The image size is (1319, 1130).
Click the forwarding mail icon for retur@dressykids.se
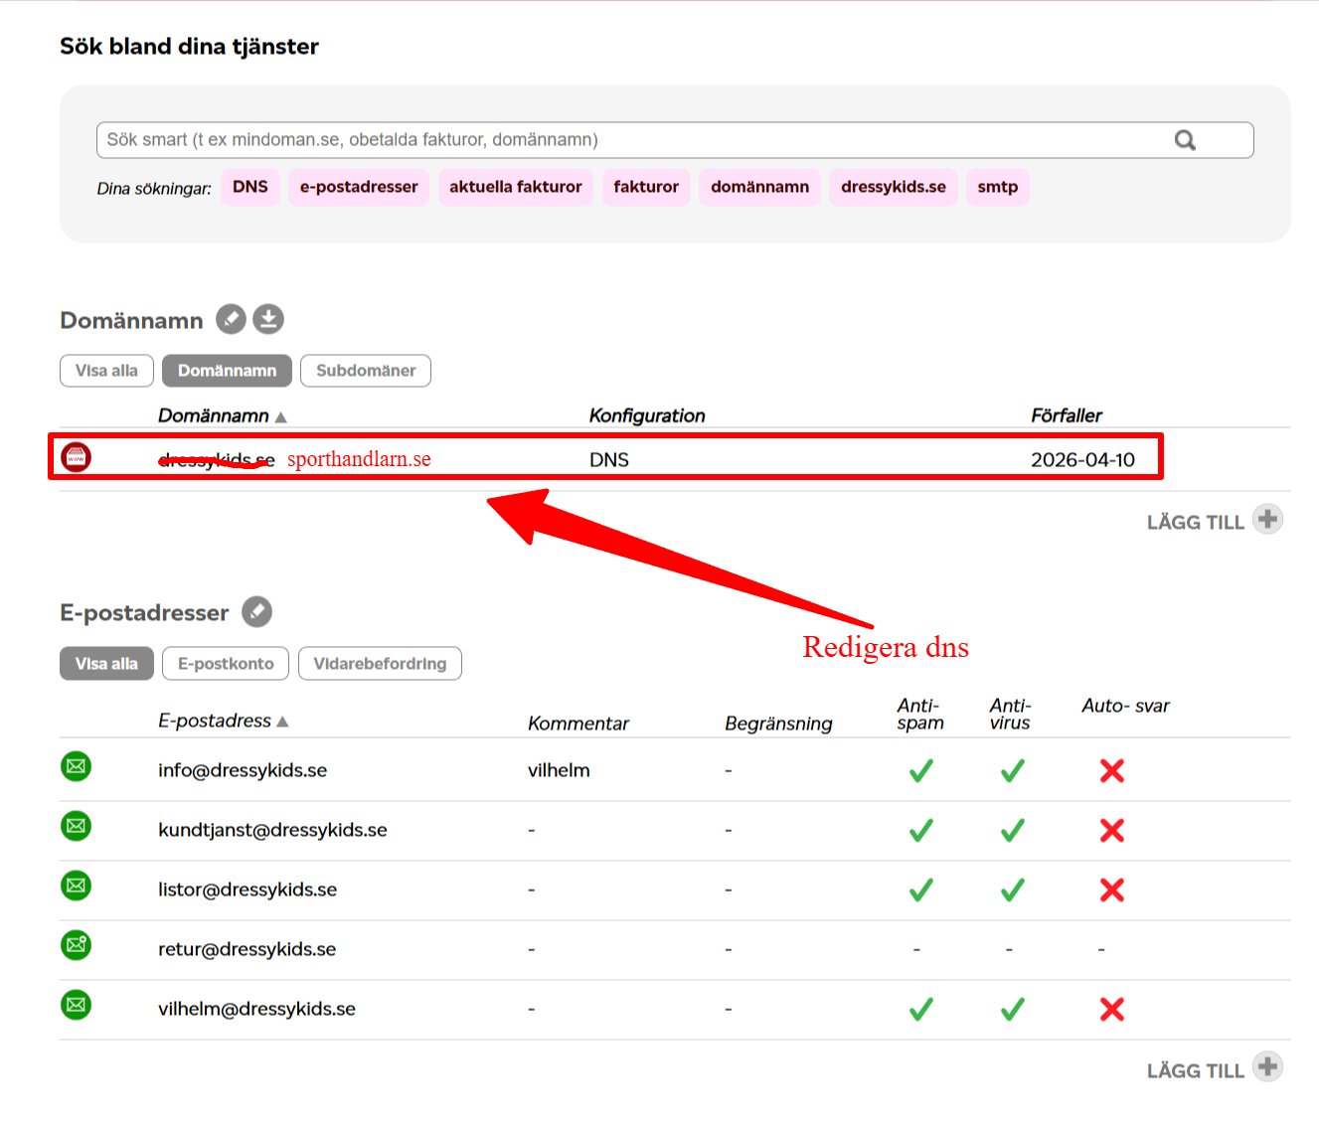(x=76, y=945)
